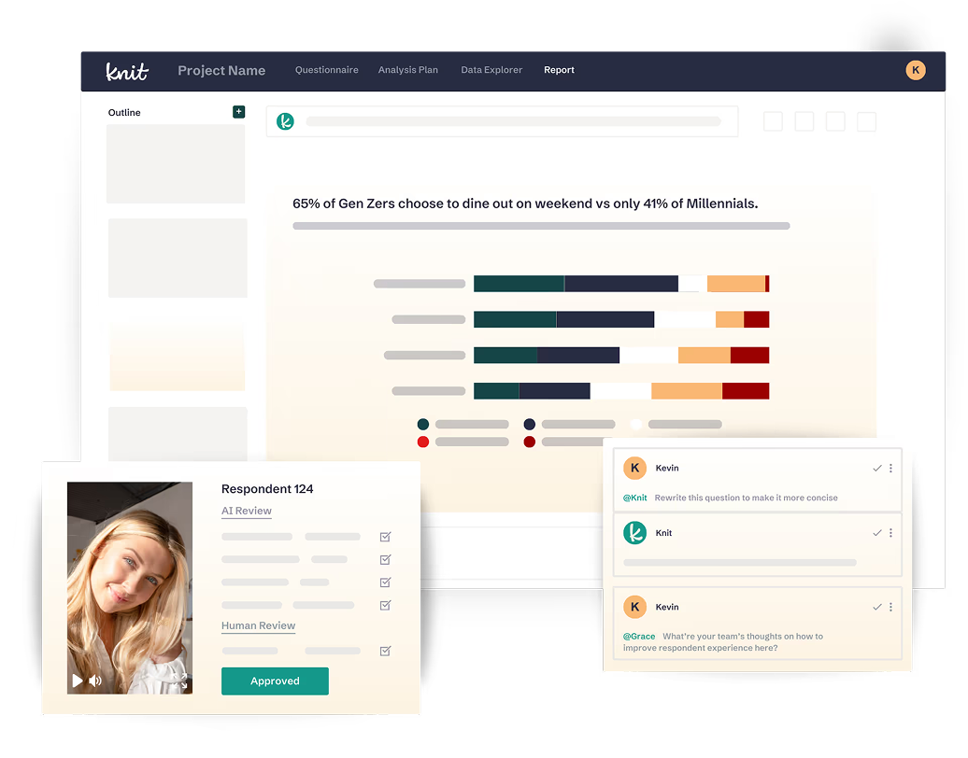The height and width of the screenshot is (758, 968).
Task: Expand the respondent video to fullscreen
Action: point(179,681)
